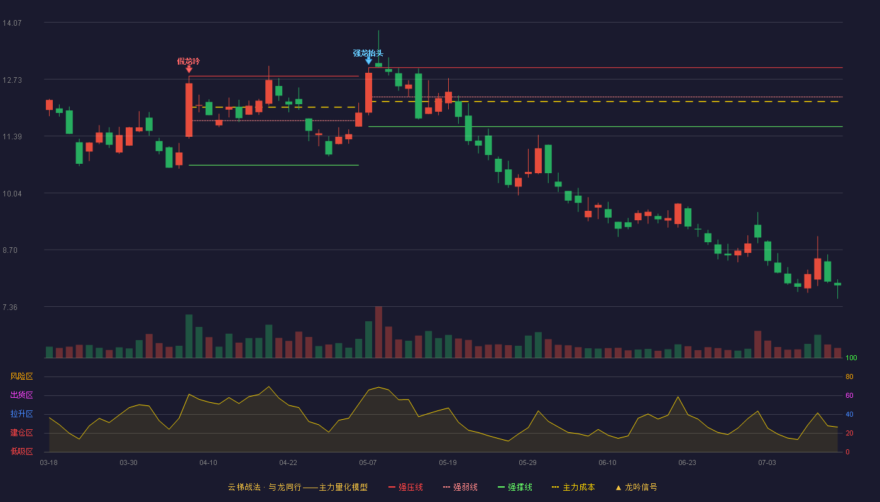The width and height of the screenshot is (880, 502).
Task: Click the 07-03 date label
Action: click(767, 462)
